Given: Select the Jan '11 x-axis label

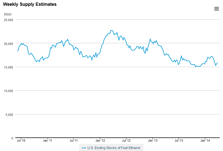Looking at the screenshot, I should [47, 141].
